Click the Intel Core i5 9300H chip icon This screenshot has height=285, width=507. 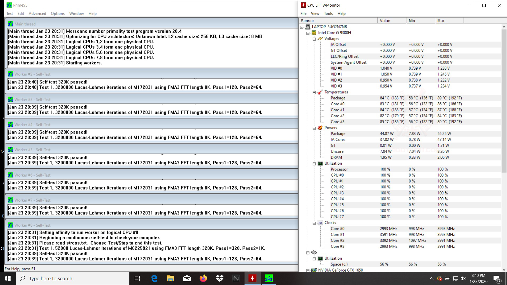(x=314, y=33)
